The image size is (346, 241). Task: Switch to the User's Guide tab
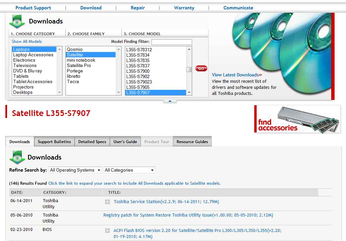(125, 141)
